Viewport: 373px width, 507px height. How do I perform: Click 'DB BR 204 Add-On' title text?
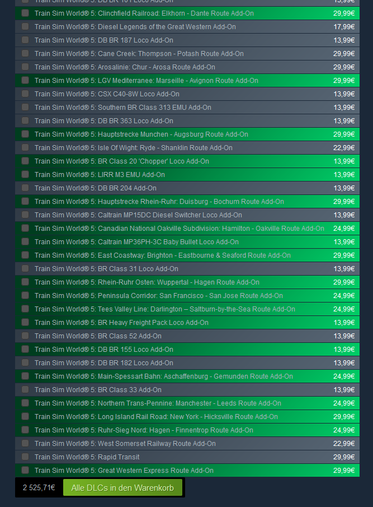coord(95,188)
